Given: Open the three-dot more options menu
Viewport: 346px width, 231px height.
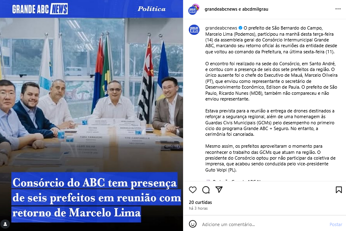Looking at the screenshot, I should (338, 9).
